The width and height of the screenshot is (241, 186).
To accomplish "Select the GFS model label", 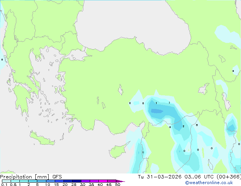I will click(57, 177).
